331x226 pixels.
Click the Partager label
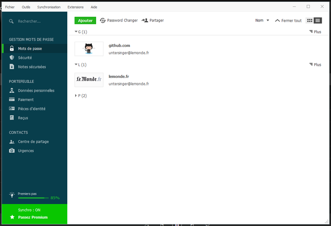click(x=157, y=21)
